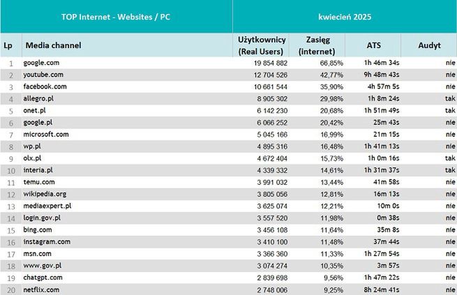Select the temu.com media channel
457x295 pixels.
pos(41,182)
